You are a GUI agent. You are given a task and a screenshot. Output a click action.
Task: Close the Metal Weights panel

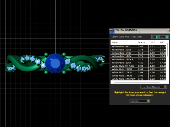coord(168,31)
